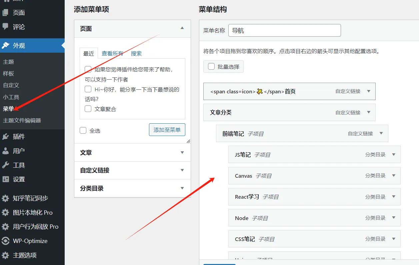Expand the 文章 accordion section
The height and width of the screenshot is (265, 419).
tap(132, 152)
